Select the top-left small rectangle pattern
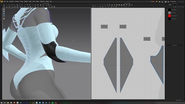185x104 pixels. tap(104, 27)
